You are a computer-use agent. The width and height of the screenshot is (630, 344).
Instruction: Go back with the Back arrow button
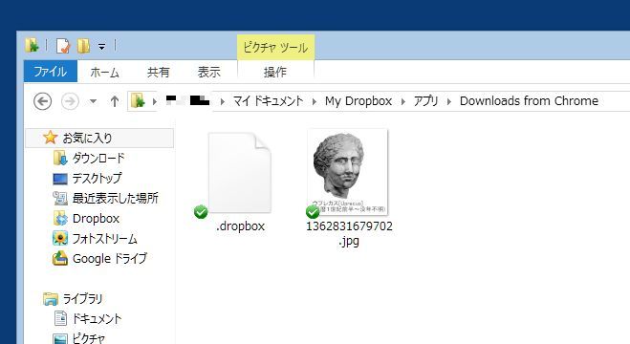43,101
